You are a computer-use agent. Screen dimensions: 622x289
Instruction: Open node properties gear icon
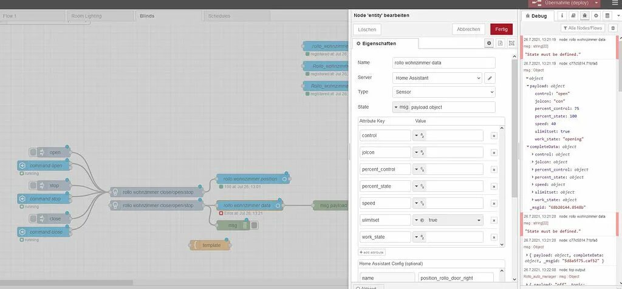tap(489, 43)
